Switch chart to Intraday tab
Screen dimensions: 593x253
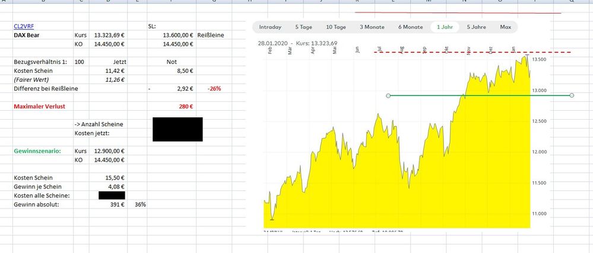[x=270, y=27]
